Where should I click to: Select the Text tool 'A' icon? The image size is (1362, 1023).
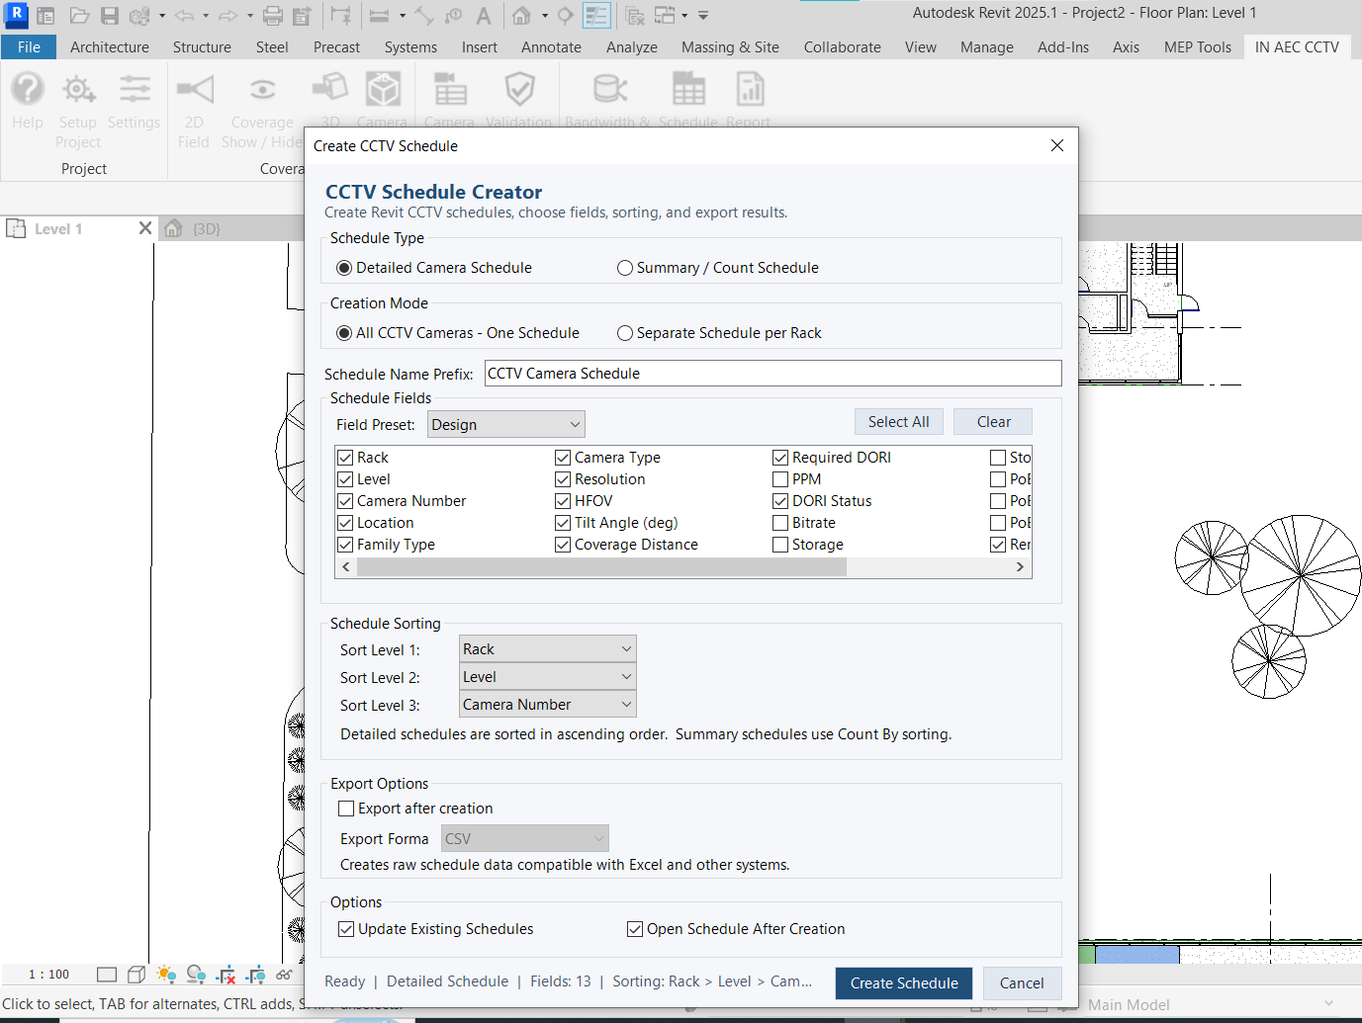(x=484, y=16)
